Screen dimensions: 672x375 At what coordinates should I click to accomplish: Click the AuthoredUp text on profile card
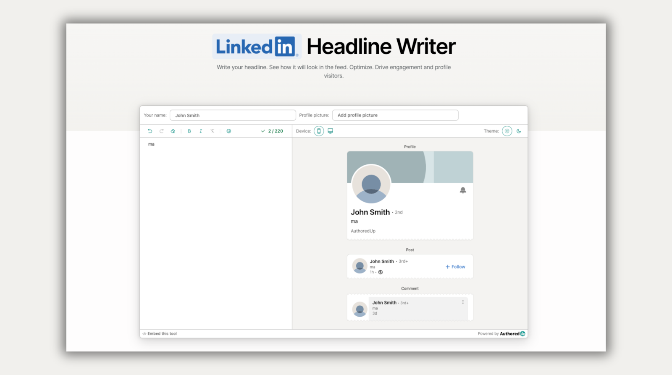363,231
